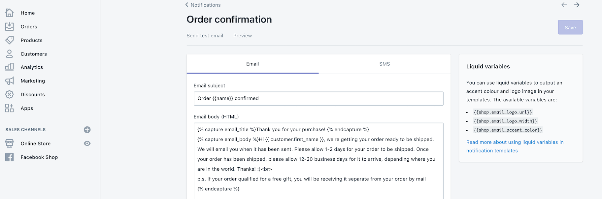Open Orders via the inbox tray icon

[x=10, y=26]
